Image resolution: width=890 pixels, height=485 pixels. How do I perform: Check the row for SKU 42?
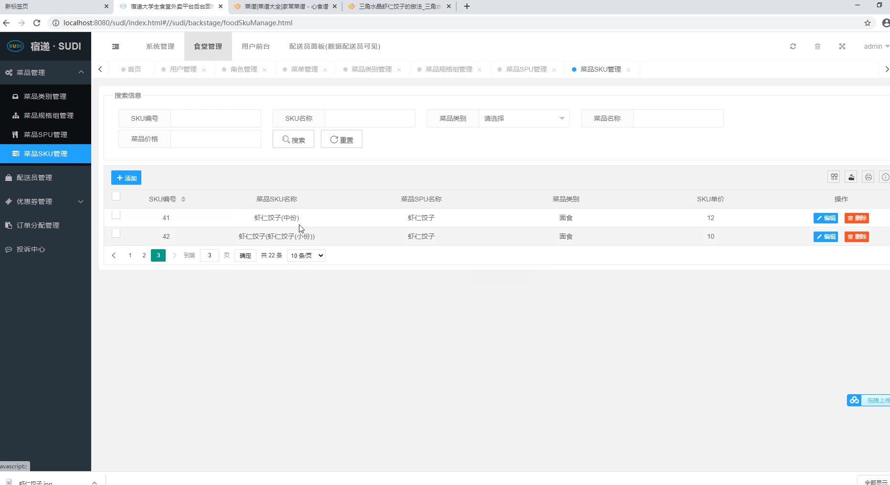(116, 233)
